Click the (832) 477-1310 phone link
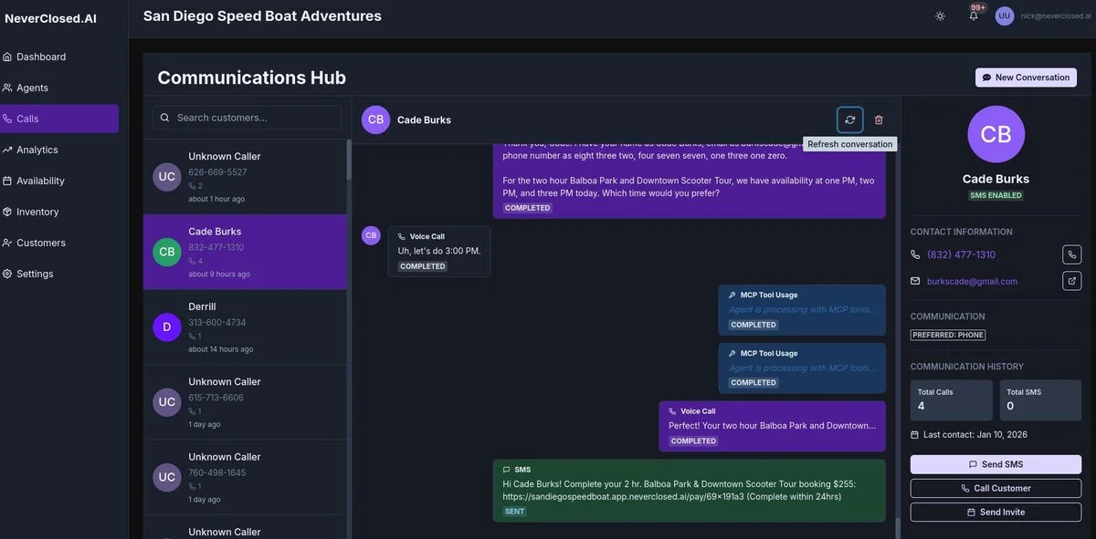1096x539 pixels. 961,254
